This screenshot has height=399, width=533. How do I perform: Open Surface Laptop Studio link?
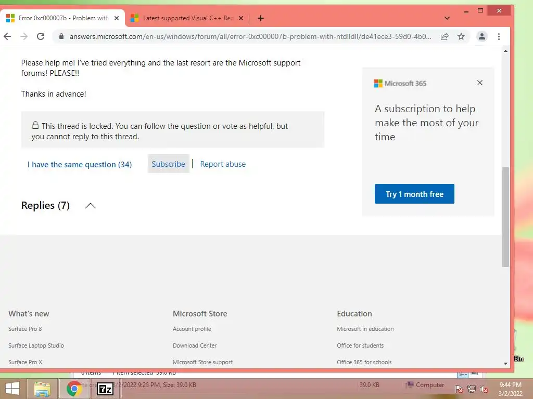point(36,345)
